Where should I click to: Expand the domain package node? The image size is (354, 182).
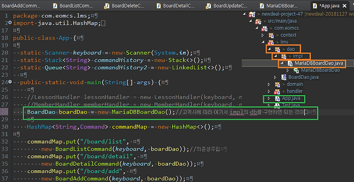269,84
